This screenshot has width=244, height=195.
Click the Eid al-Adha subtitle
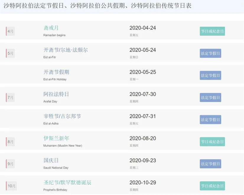51,123
